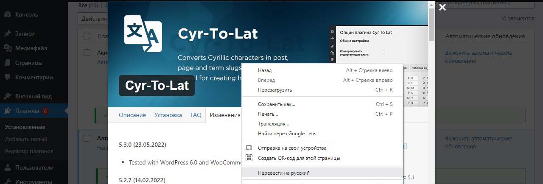Screen dimensions: 543x184
Task: Enable automatic updates for the Akismet plugin
Action: click(478, 57)
